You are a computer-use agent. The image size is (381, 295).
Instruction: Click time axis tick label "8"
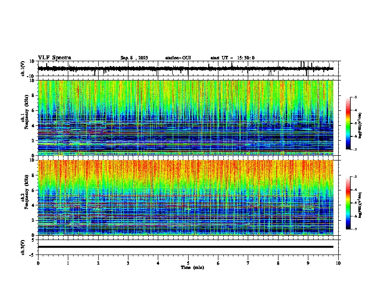tap(278, 263)
